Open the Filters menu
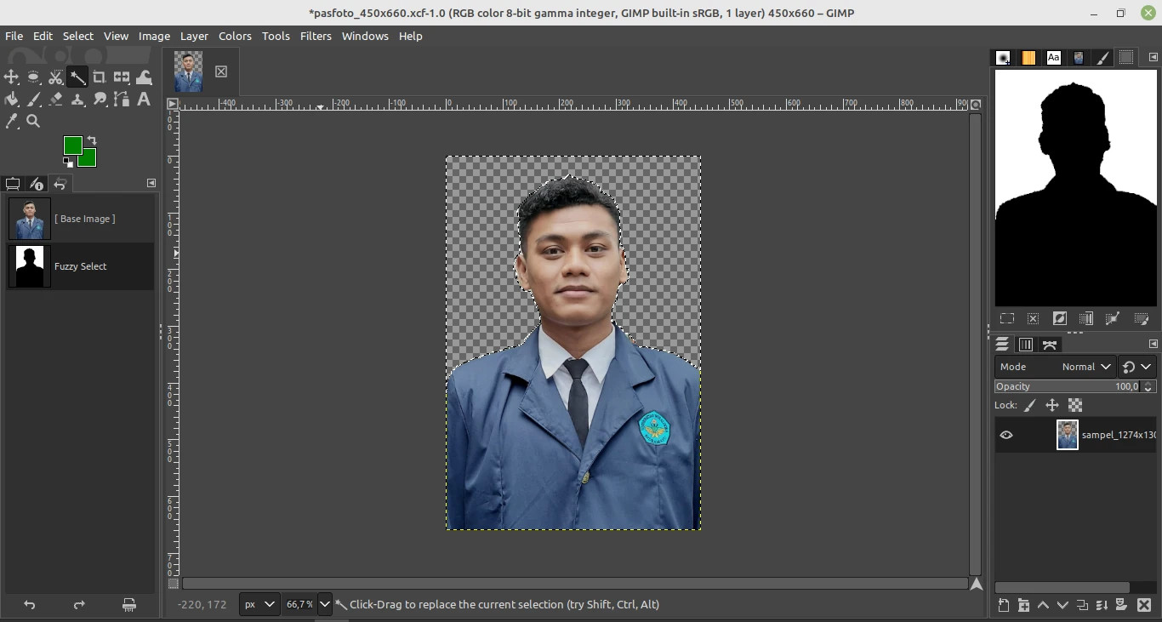The image size is (1162, 622). (x=316, y=36)
